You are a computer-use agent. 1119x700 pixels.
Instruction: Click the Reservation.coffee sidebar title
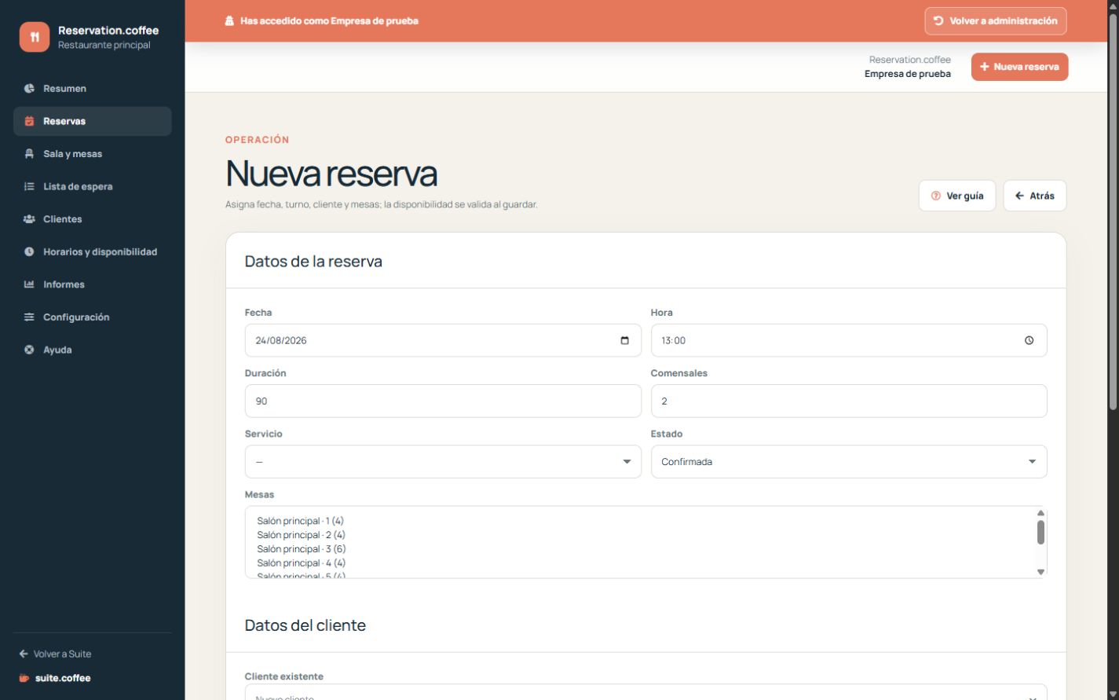(x=108, y=31)
